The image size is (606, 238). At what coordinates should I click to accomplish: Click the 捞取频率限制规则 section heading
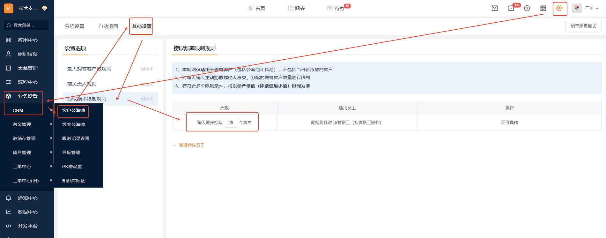pyautogui.click(x=195, y=48)
